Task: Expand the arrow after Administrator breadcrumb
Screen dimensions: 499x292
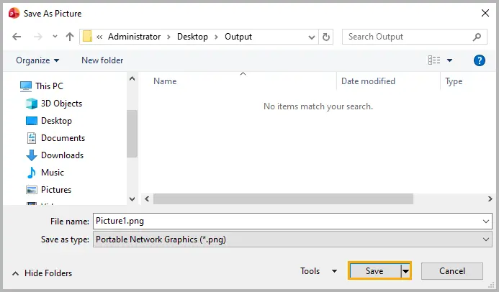Action: click(168, 37)
